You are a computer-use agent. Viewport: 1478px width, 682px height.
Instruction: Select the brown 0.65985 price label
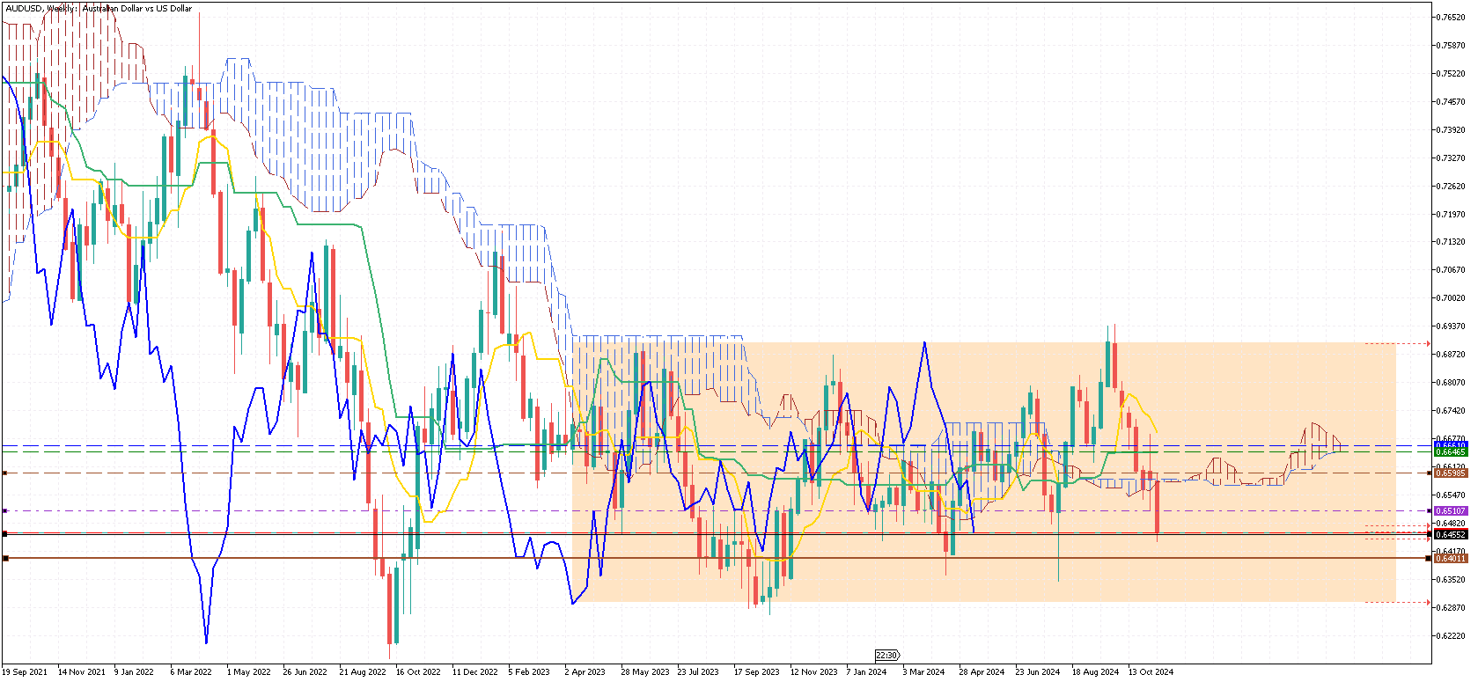coord(1451,473)
